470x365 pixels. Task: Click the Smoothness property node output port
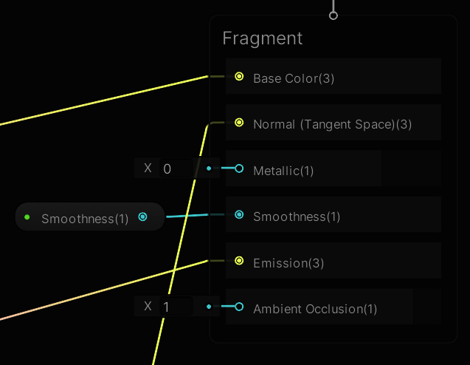143,217
